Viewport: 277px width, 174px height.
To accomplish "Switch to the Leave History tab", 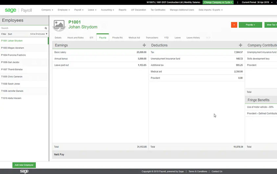I will click(x=193, y=38).
